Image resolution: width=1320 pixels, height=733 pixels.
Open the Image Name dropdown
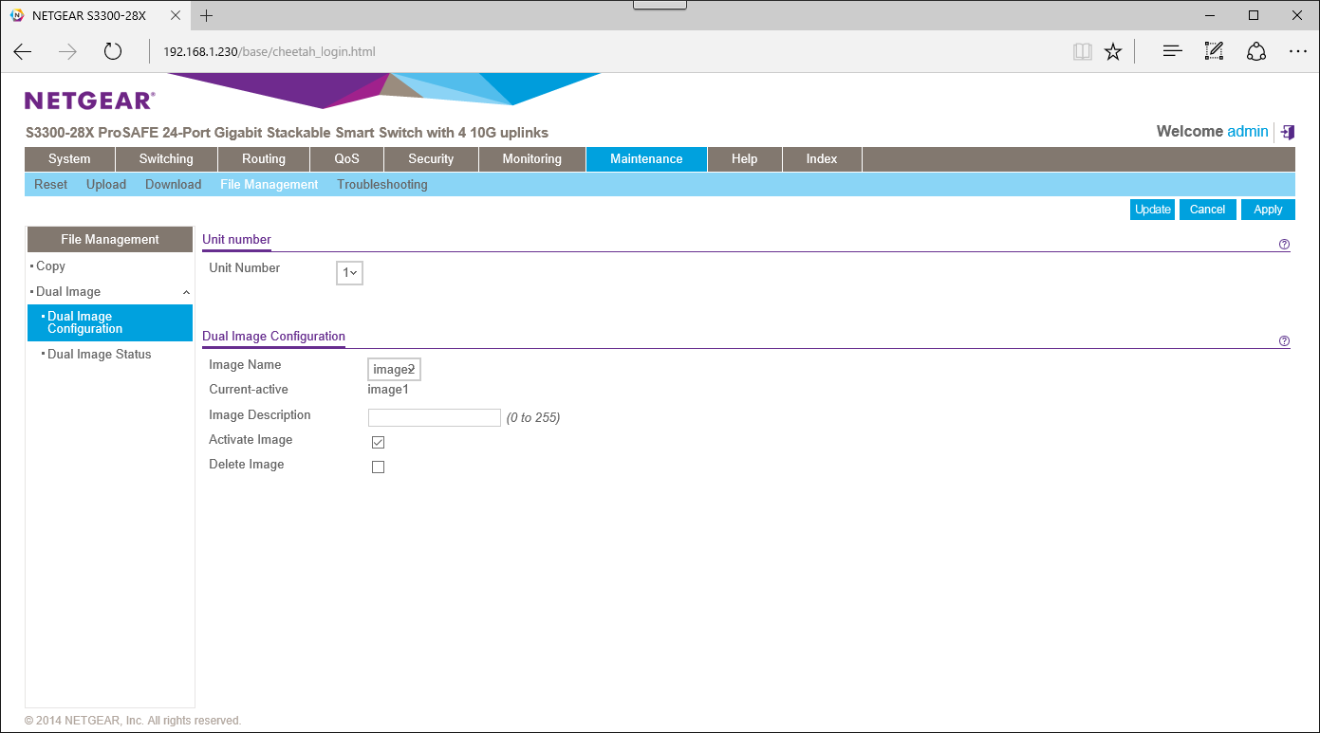[x=394, y=369]
